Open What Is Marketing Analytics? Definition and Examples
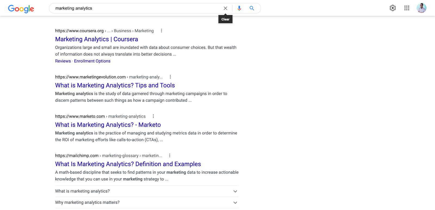435x210 pixels. point(128,164)
